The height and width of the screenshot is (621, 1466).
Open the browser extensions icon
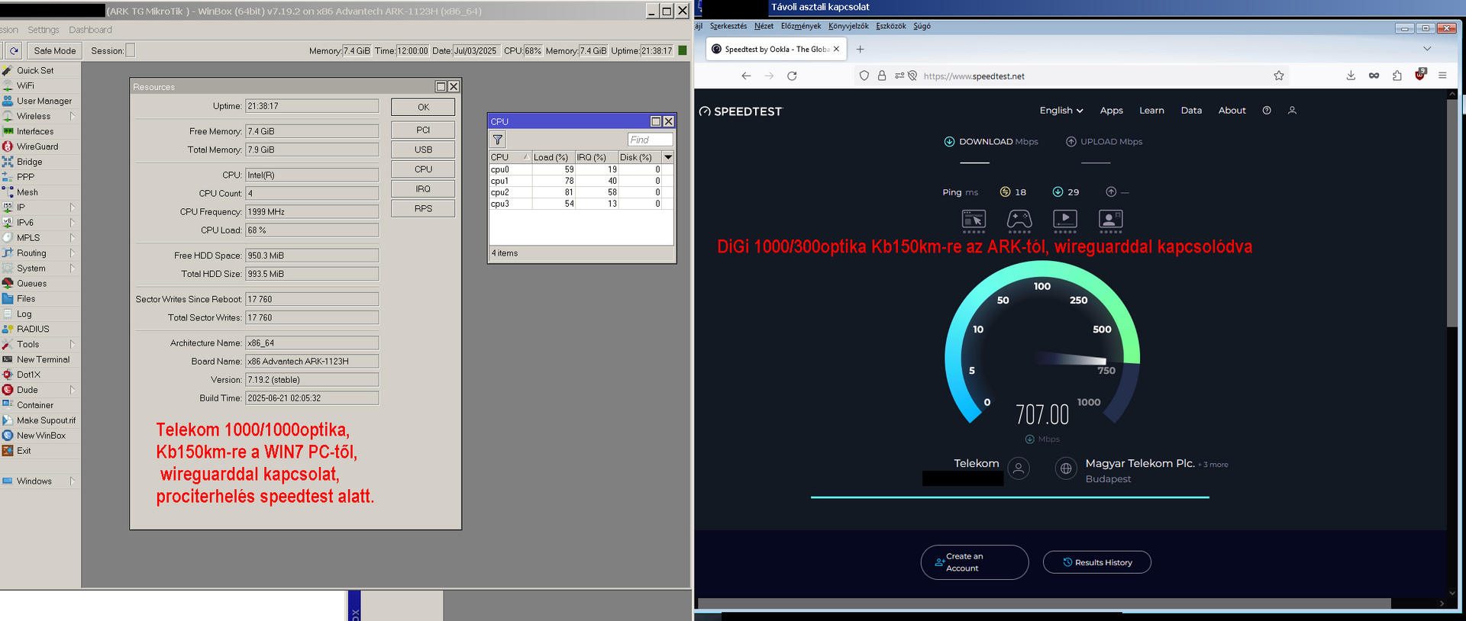1397,76
